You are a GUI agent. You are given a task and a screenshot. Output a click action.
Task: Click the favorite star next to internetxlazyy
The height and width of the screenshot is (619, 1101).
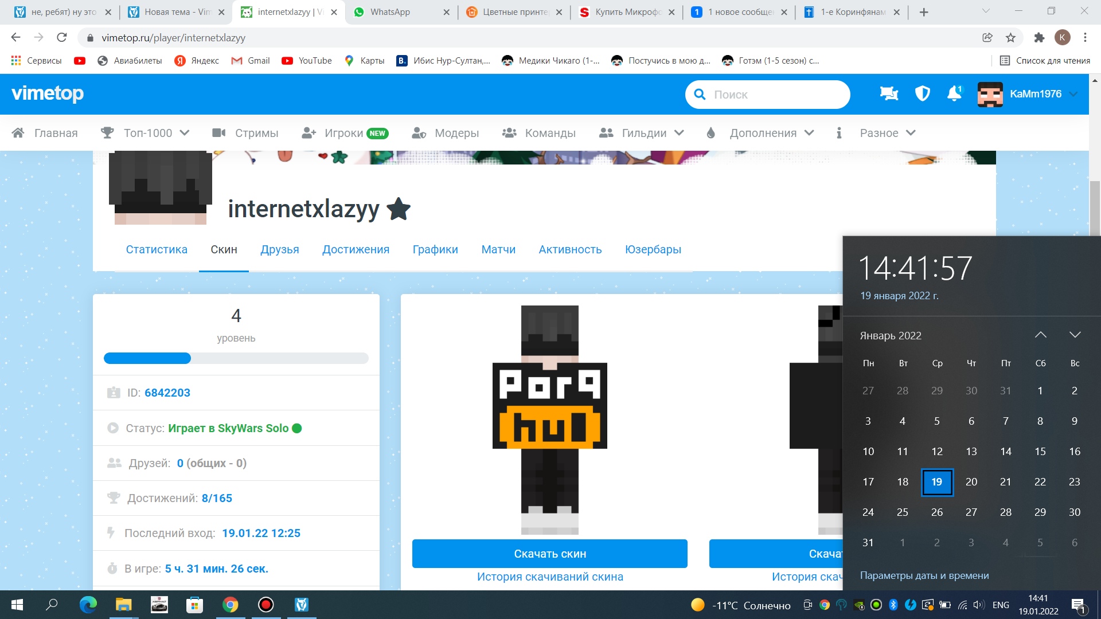[399, 209]
